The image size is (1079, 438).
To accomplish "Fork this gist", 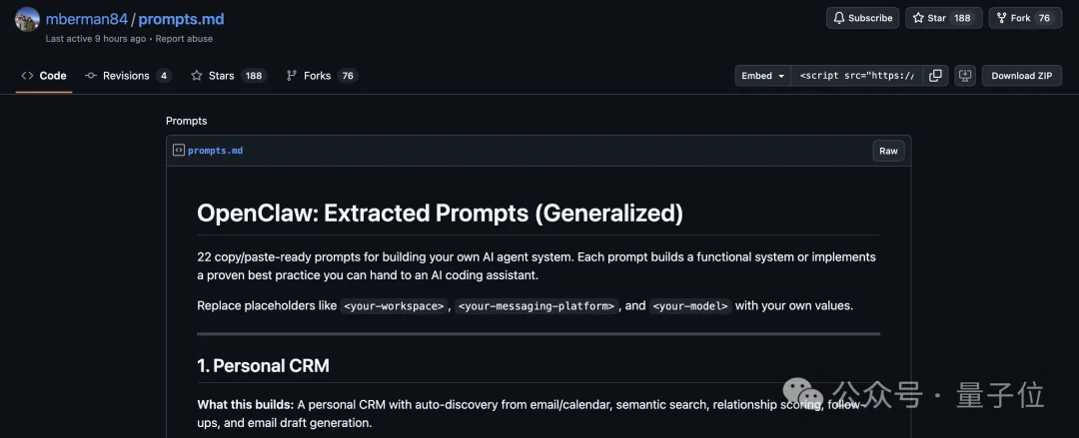I will coord(1012,18).
